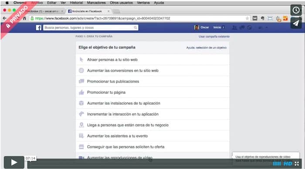Image resolution: width=305 pixels, height=169 pixels.
Task: Click the orange extension icon in toolbar
Action: (285, 18)
